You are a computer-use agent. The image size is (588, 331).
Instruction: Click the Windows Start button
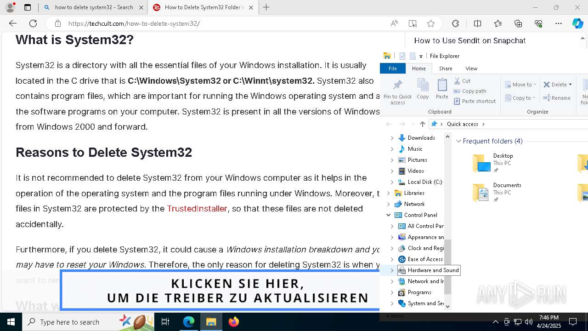(x=11, y=322)
